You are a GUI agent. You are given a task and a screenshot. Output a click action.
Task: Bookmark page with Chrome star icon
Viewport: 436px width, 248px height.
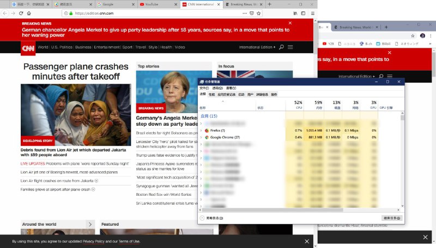tap(413, 36)
